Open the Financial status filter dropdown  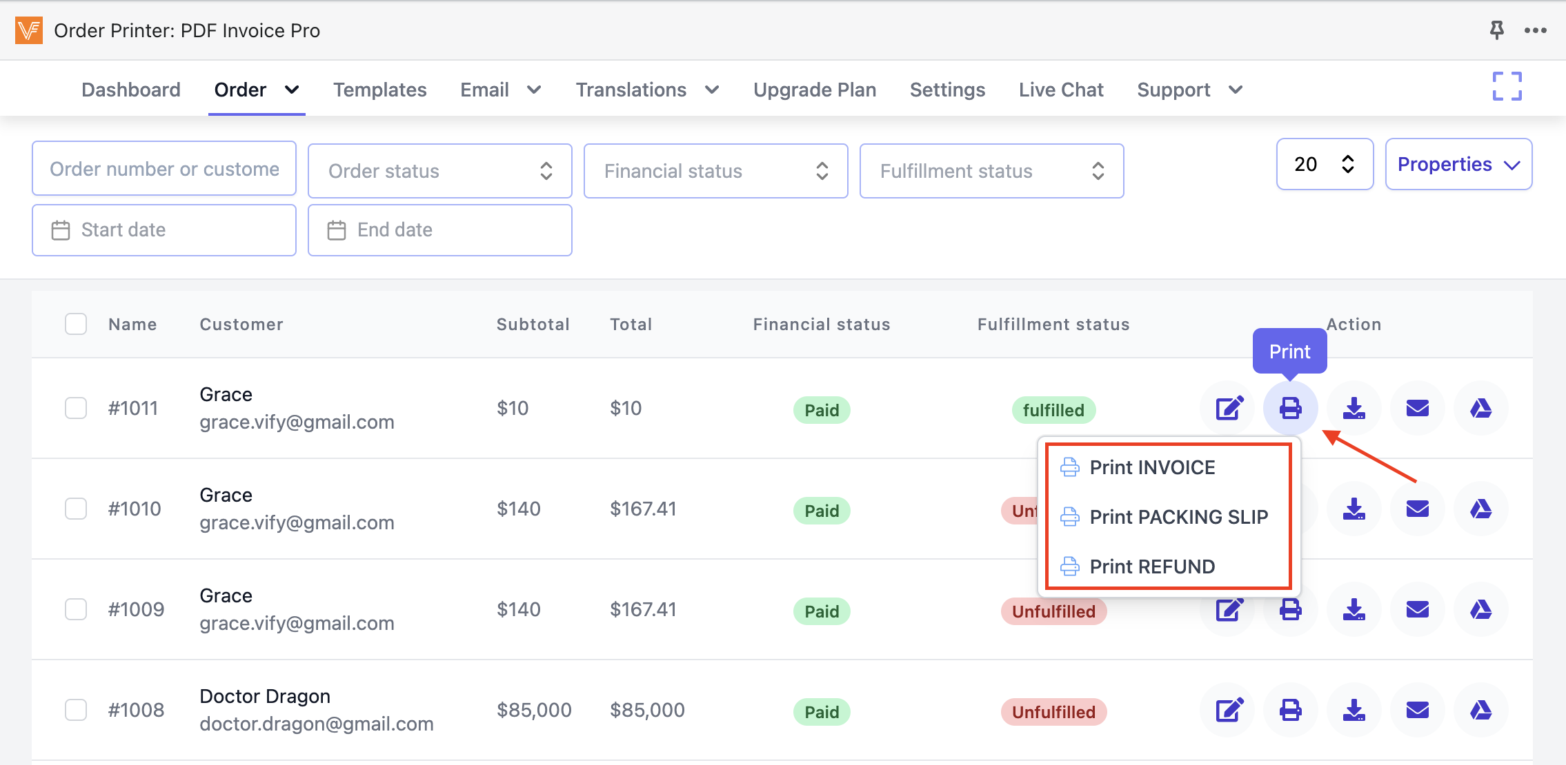point(715,171)
